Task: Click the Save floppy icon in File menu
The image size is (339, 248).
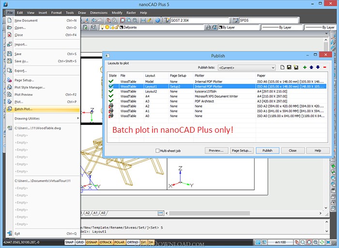Action: pyautogui.click(x=9, y=54)
